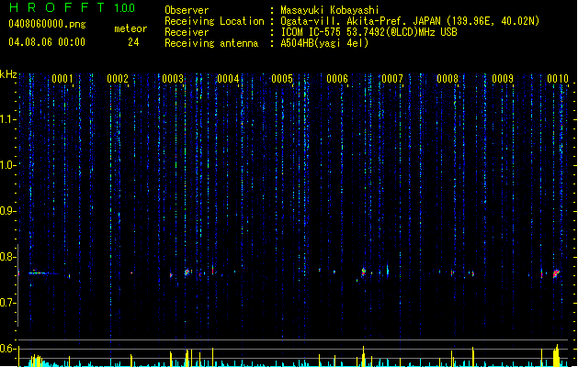Click receiver value ICOM IC-575 53.7492 MHz USB
Screen dimensions: 578x367
click(x=368, y=32)
